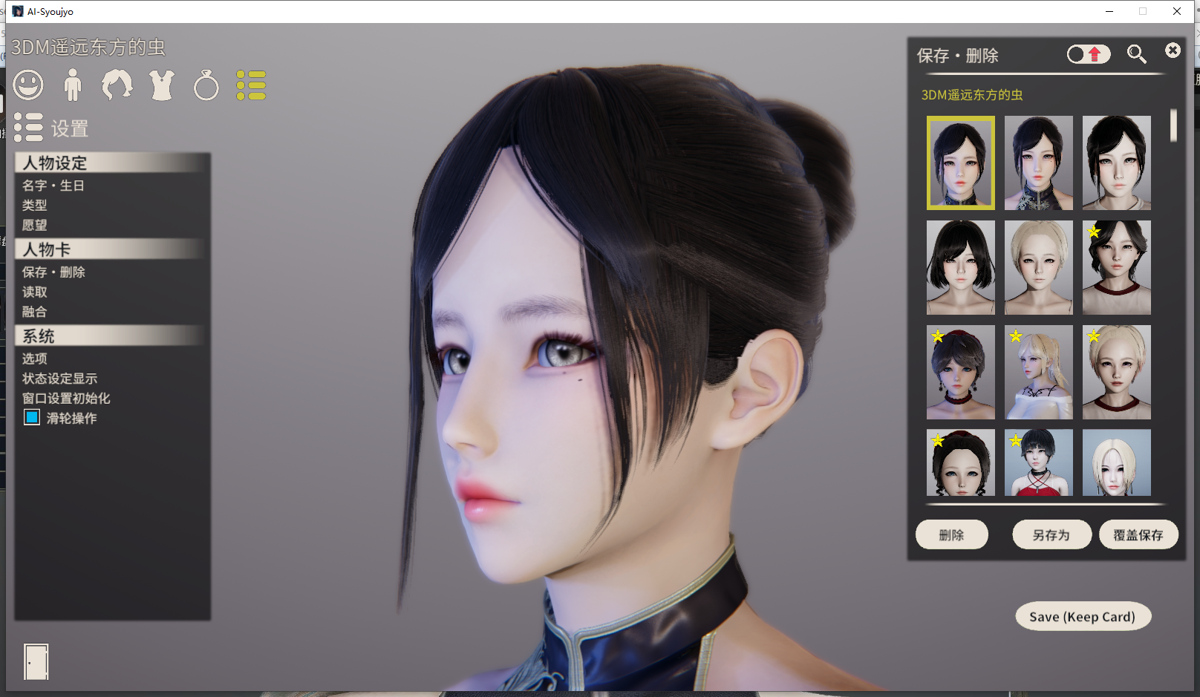Image resolution: width=1200 pixels, height=697 pixels.
Task: Click the yellow Settings list icon
Action: tap(251, 85)
